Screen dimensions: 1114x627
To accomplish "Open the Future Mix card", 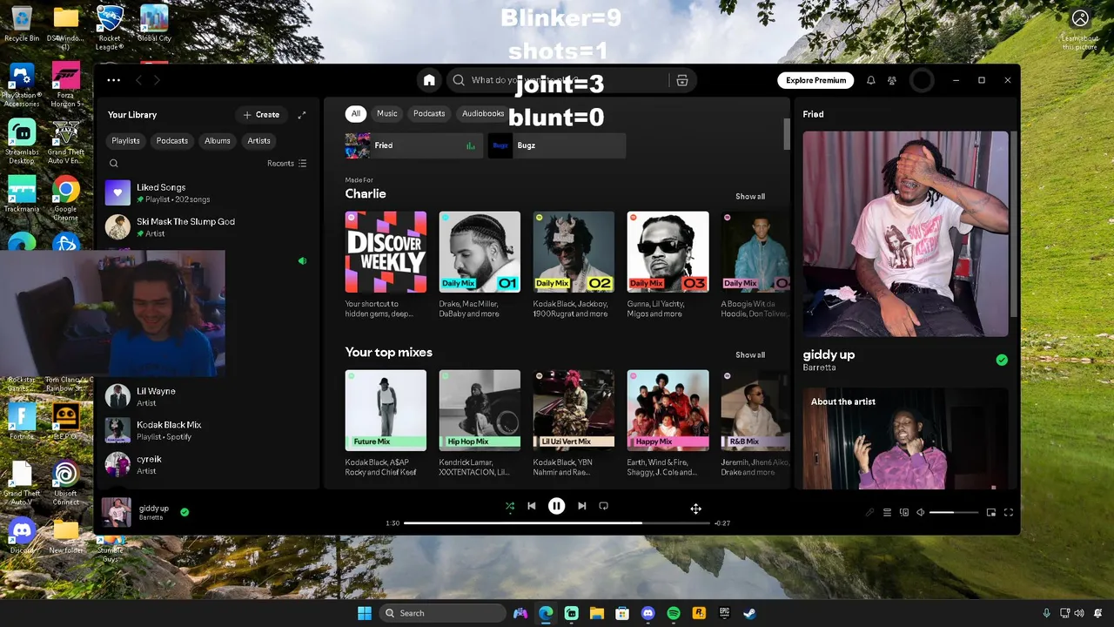I will coord(386,423).
